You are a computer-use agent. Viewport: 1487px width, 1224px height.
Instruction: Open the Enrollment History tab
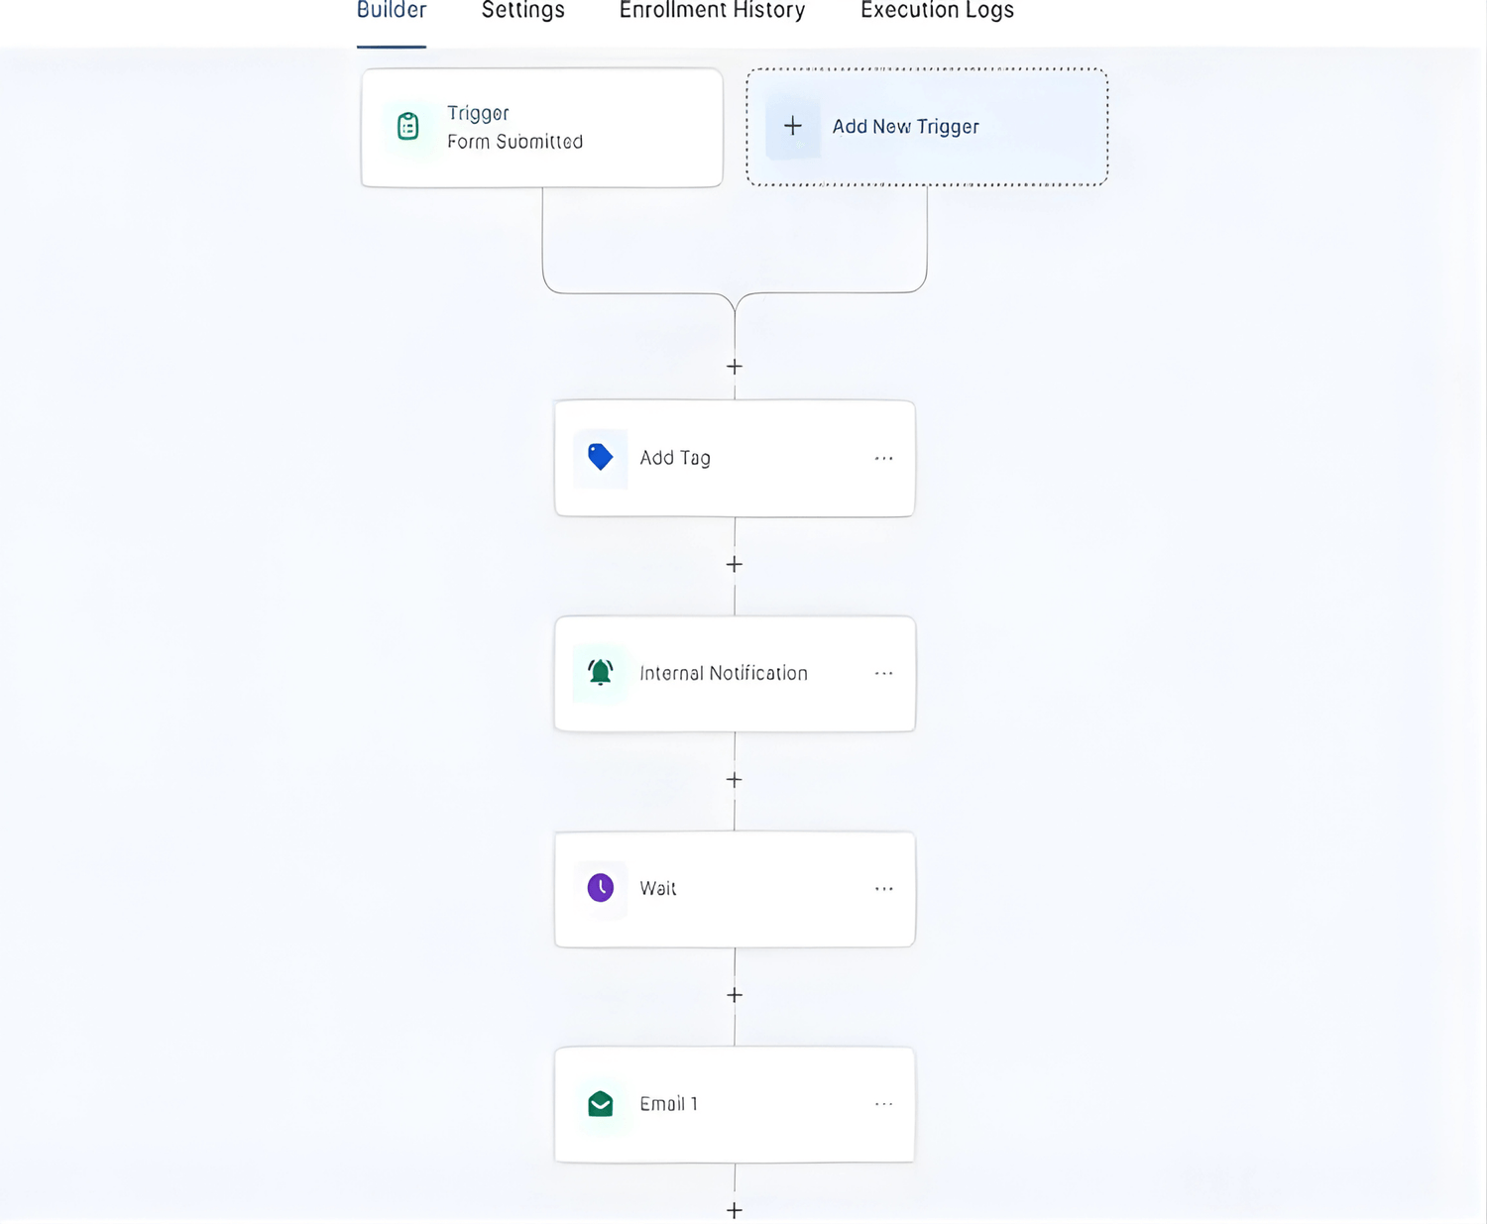point(712,12)
